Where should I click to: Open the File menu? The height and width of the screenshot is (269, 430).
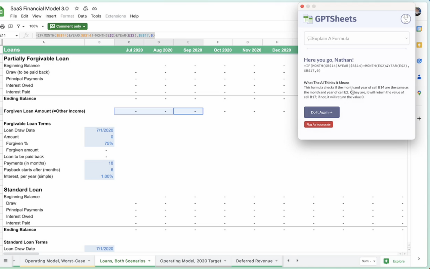13,16
